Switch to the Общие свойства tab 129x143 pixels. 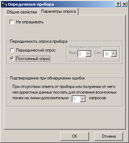[x=22, y=12]
